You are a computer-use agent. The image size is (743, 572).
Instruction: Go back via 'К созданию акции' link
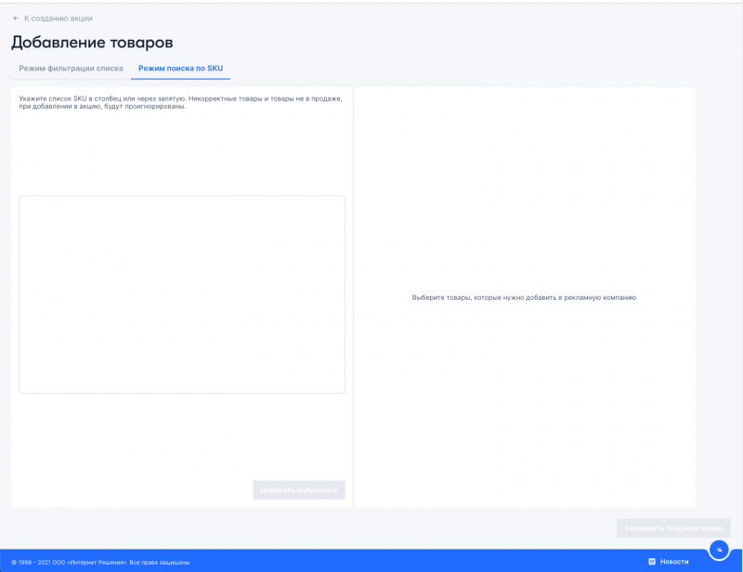click(x=58, y=19)
